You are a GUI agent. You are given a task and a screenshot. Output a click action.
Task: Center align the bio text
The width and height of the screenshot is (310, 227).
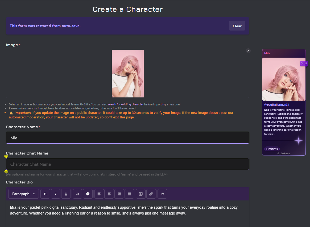(x=109, y=194)
